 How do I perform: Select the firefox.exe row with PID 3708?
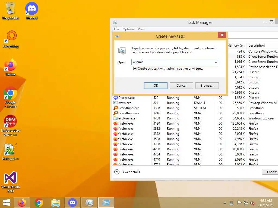click(x=195, y=144)
